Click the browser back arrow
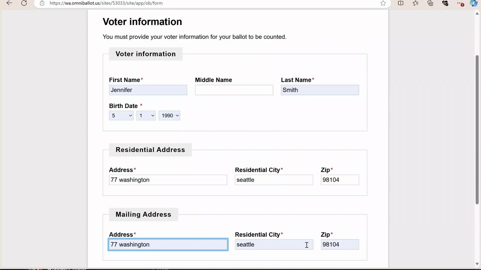The width and height of the screenshot is (481, 270). pyautogui.click(x=9, y=3)
